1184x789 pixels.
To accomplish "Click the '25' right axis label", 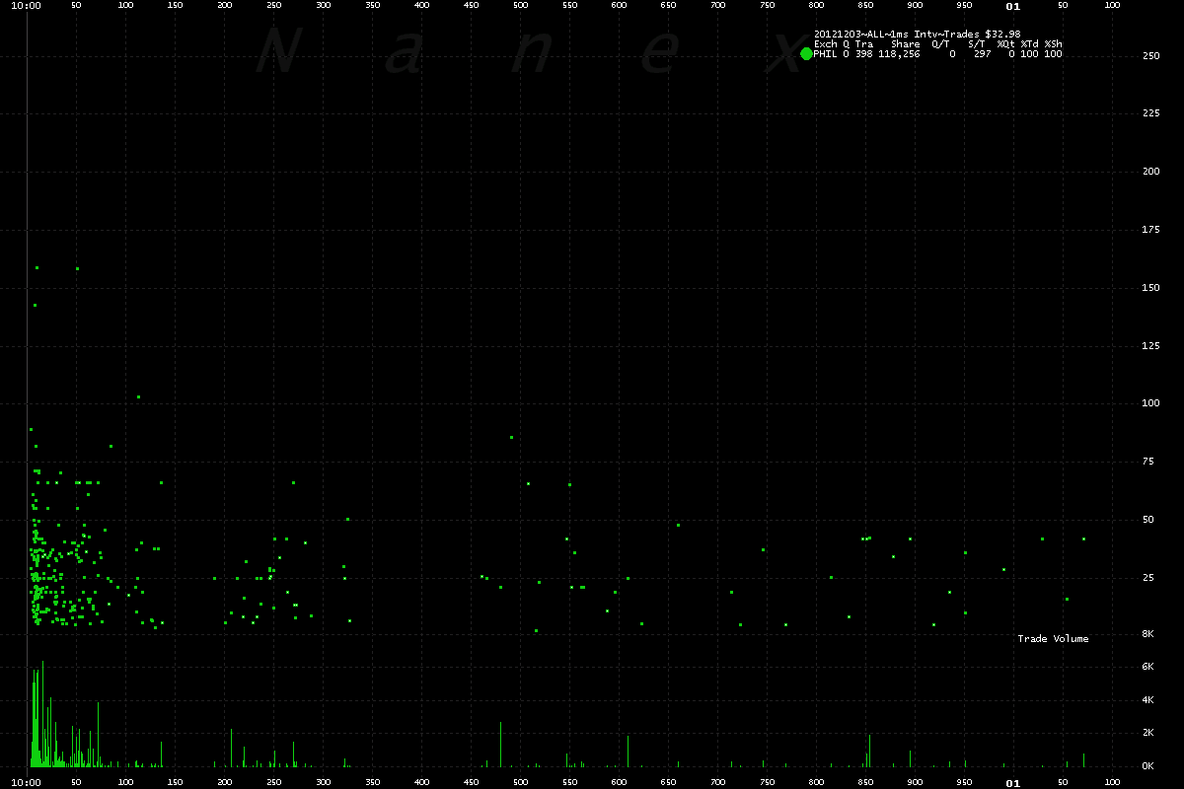I will (x=1148, y=577).
